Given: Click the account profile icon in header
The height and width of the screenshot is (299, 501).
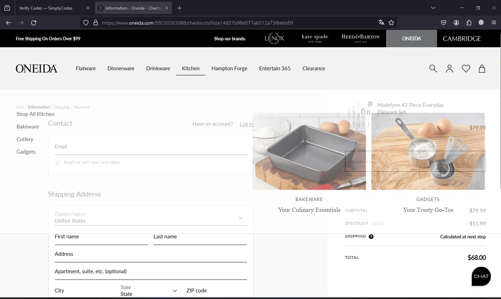Looking at the screenshot, I should tap(449, 68).
